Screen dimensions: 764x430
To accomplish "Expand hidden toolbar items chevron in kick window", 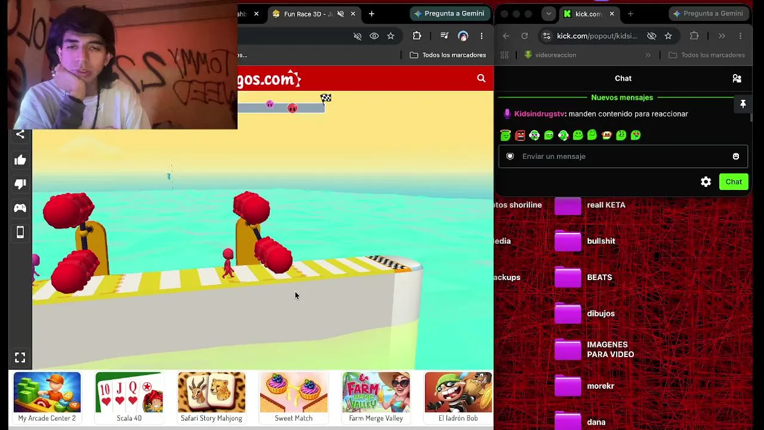I will pyautogui.click(x=722, y=36).
